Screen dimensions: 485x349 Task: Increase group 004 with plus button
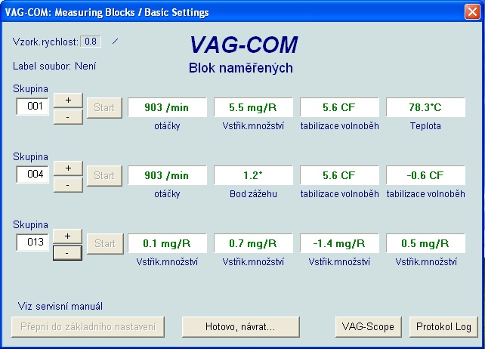[68, 168]
